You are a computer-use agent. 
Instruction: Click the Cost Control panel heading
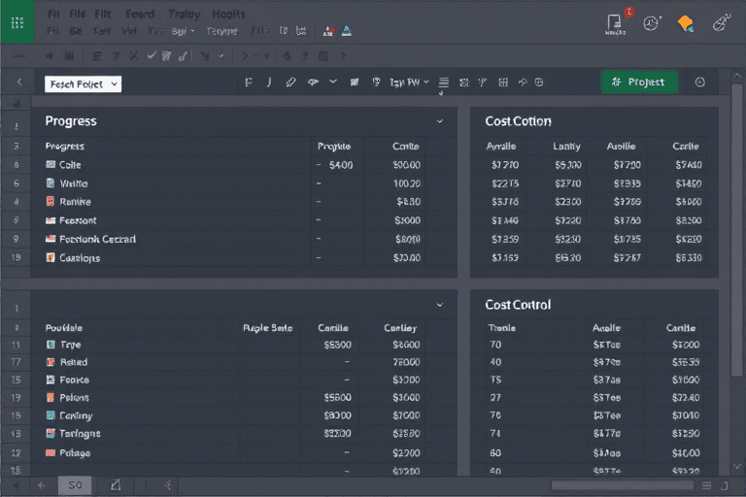pos(517,305)
